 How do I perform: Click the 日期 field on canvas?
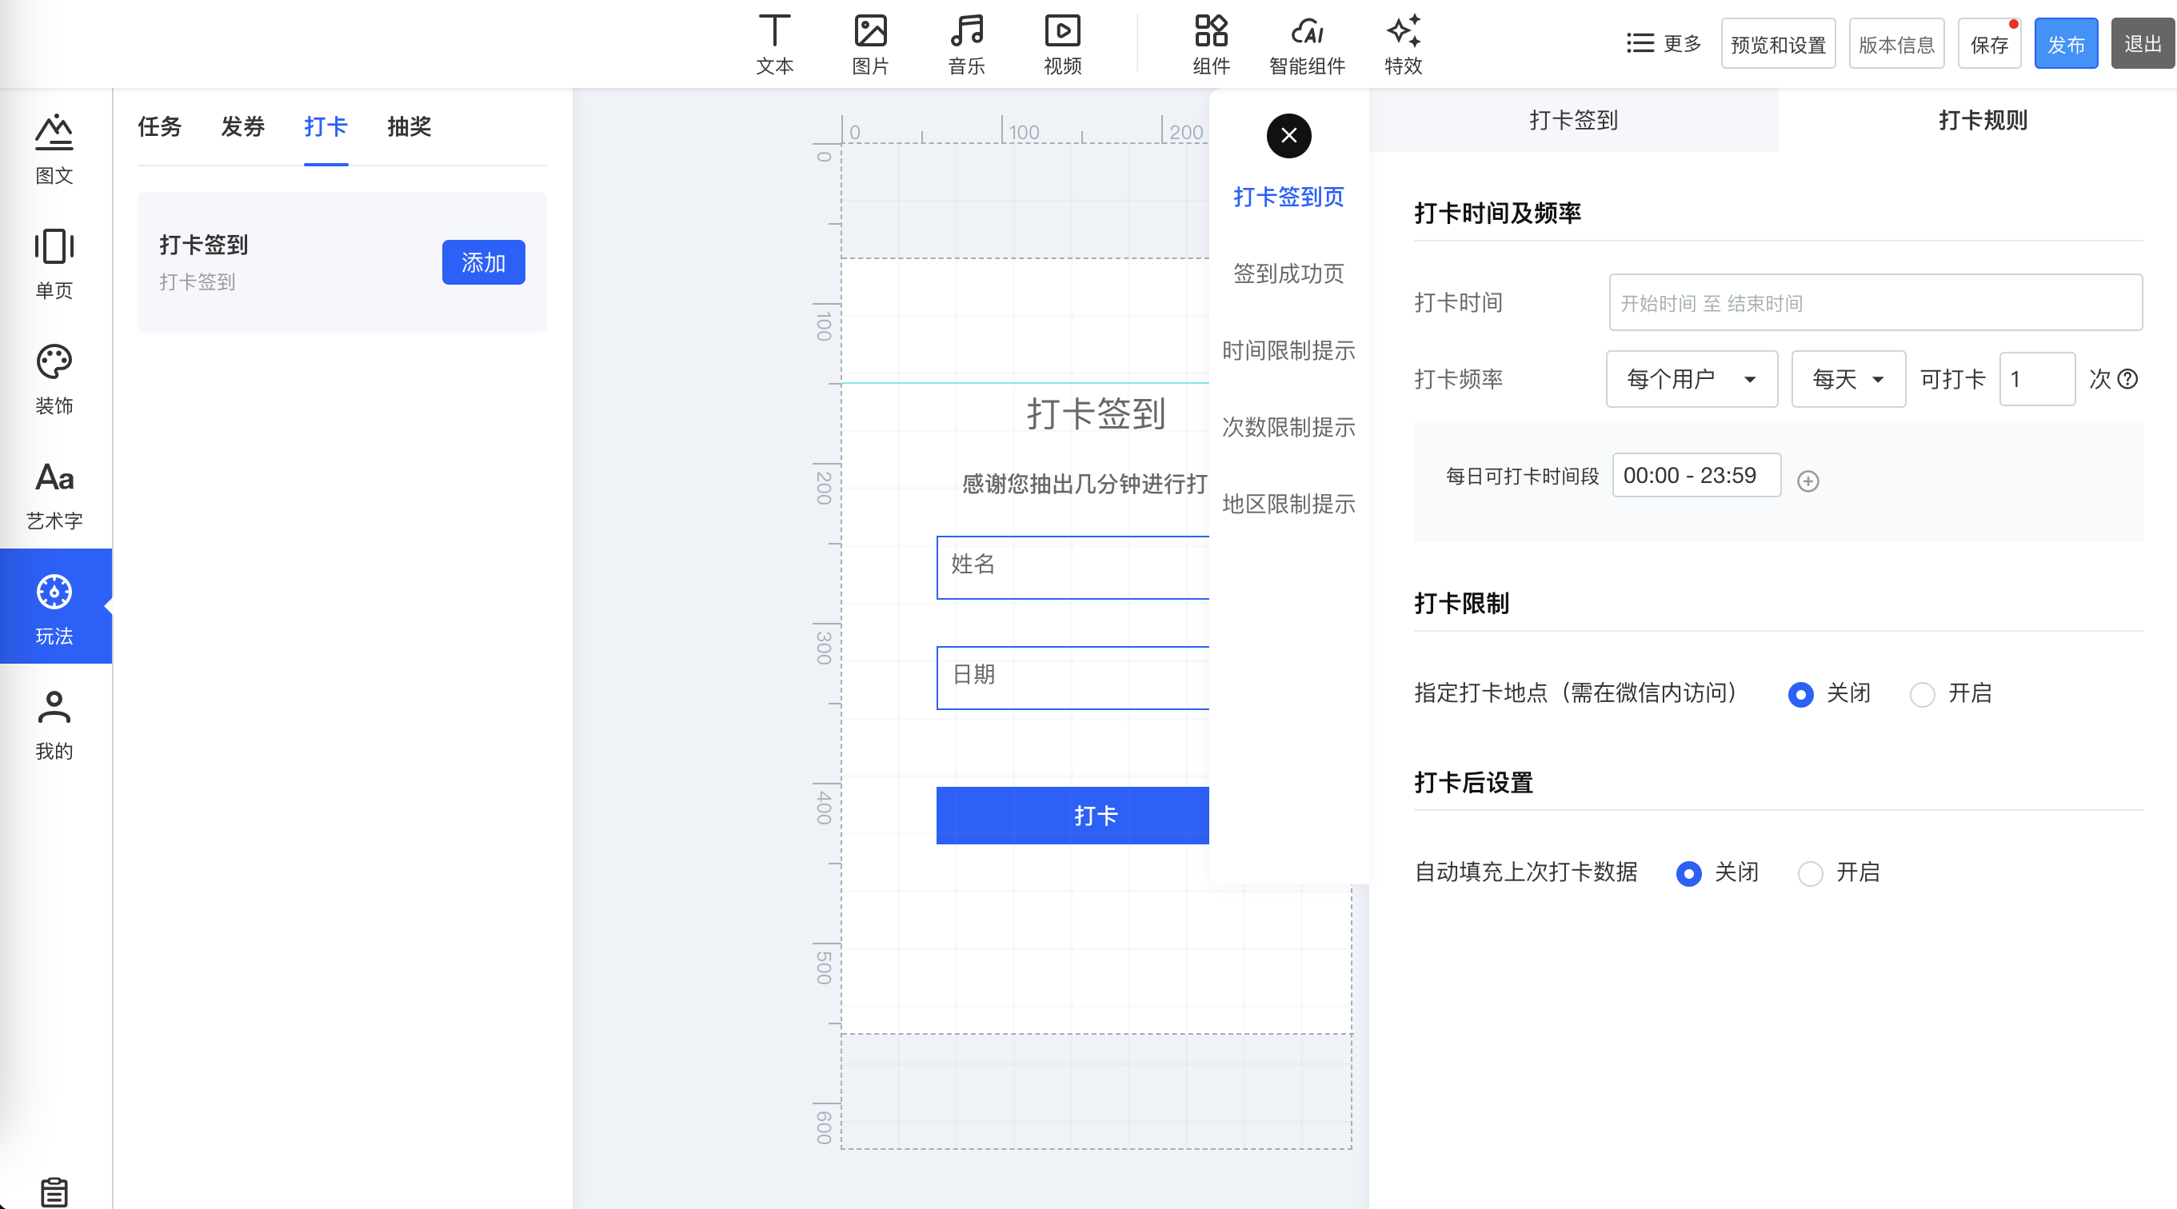pos(1073,677)
